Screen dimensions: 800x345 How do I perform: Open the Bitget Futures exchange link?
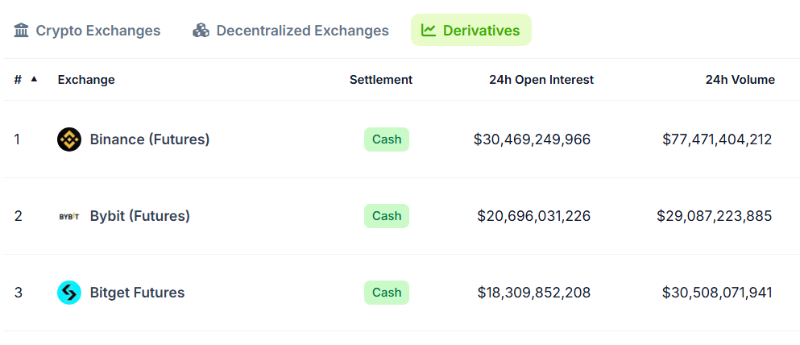click(x=137, y=293)
